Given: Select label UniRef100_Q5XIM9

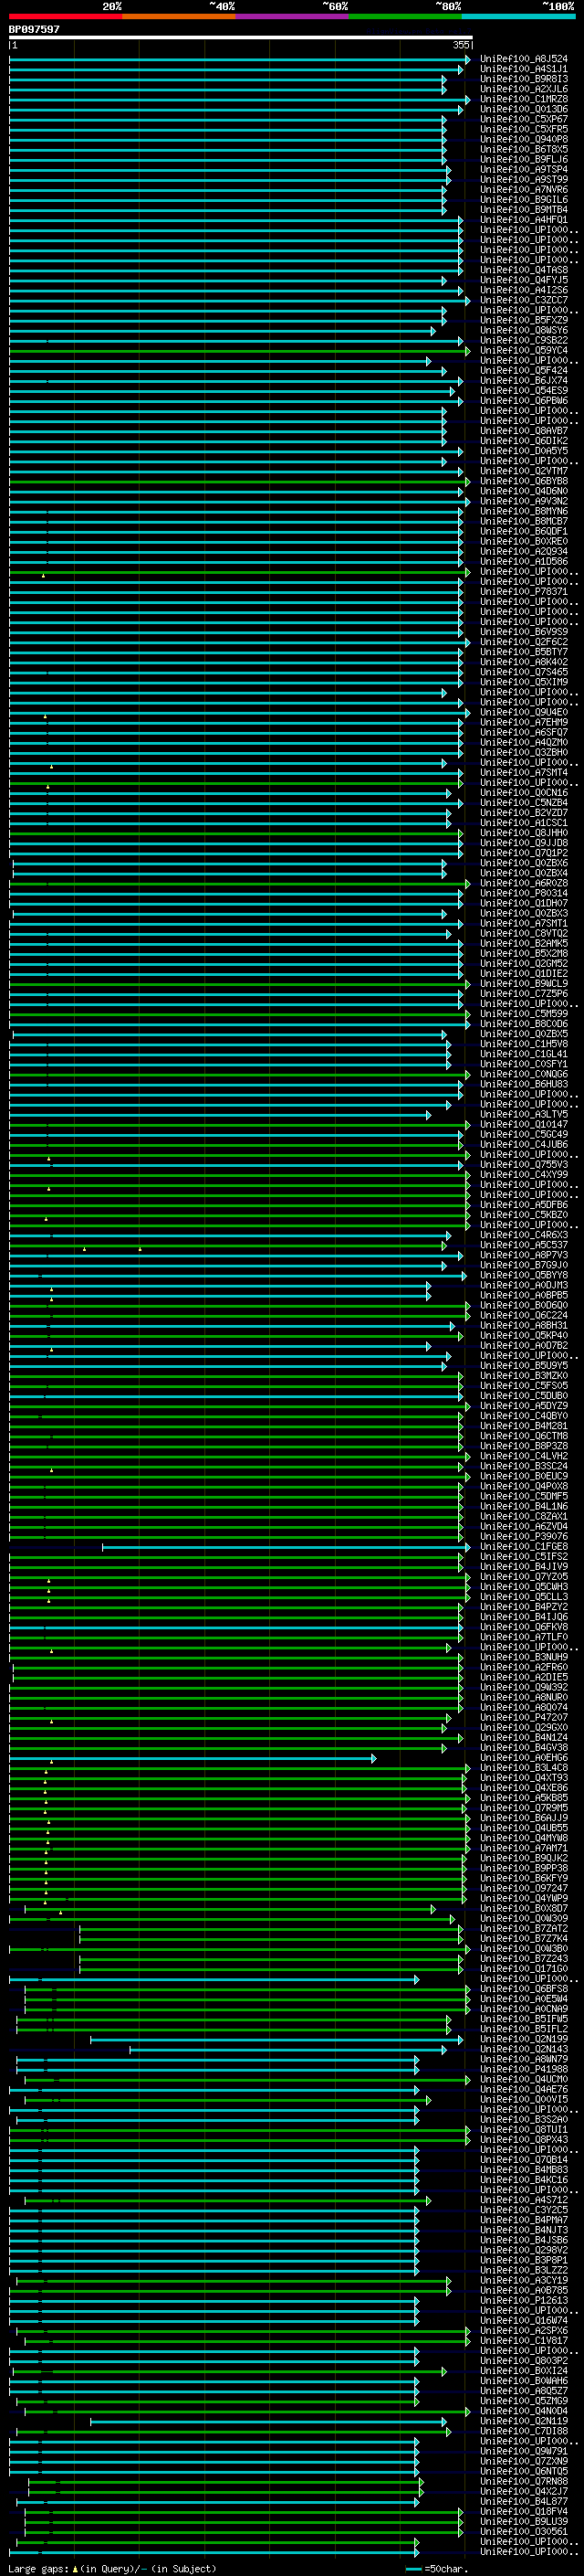Looking at the screenshot, I should point(524,682).
